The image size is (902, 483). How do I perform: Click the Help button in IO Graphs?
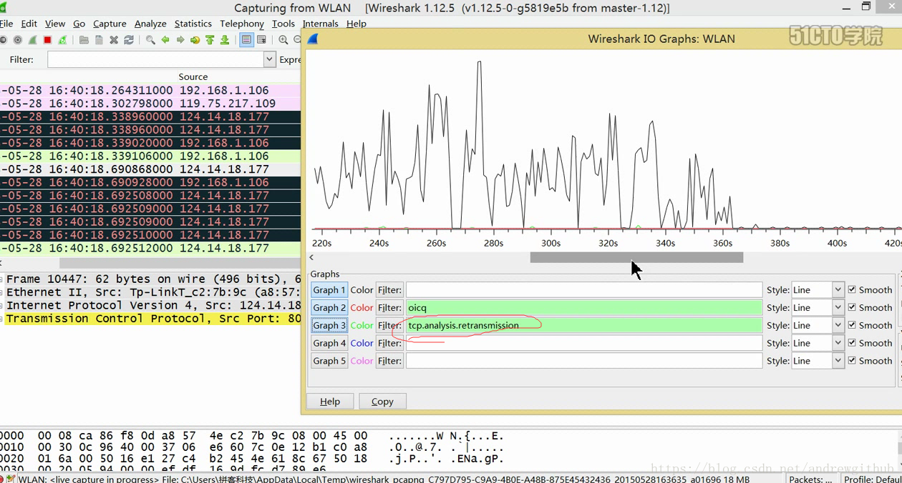point(330,402)
